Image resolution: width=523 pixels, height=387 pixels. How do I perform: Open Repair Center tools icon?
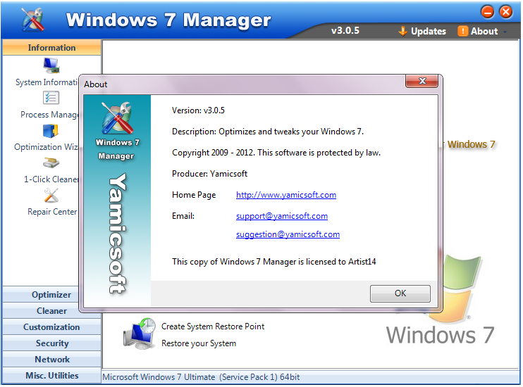pyautogui.click(x=51, y=196)
